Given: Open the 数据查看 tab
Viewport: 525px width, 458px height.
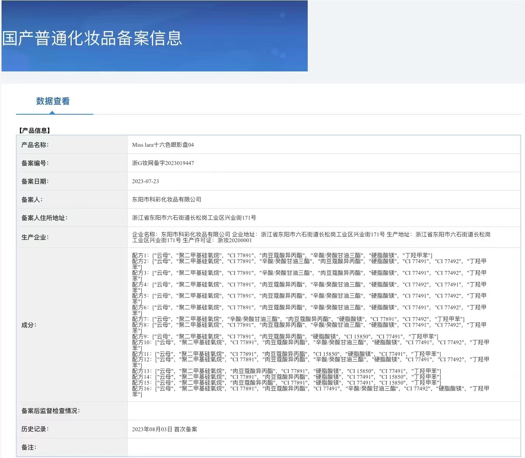Looking at the screenshot, I should 53,101.
